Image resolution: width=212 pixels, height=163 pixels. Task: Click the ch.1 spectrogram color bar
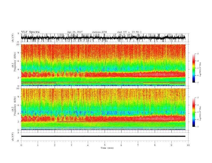click(x=194, y=68)
